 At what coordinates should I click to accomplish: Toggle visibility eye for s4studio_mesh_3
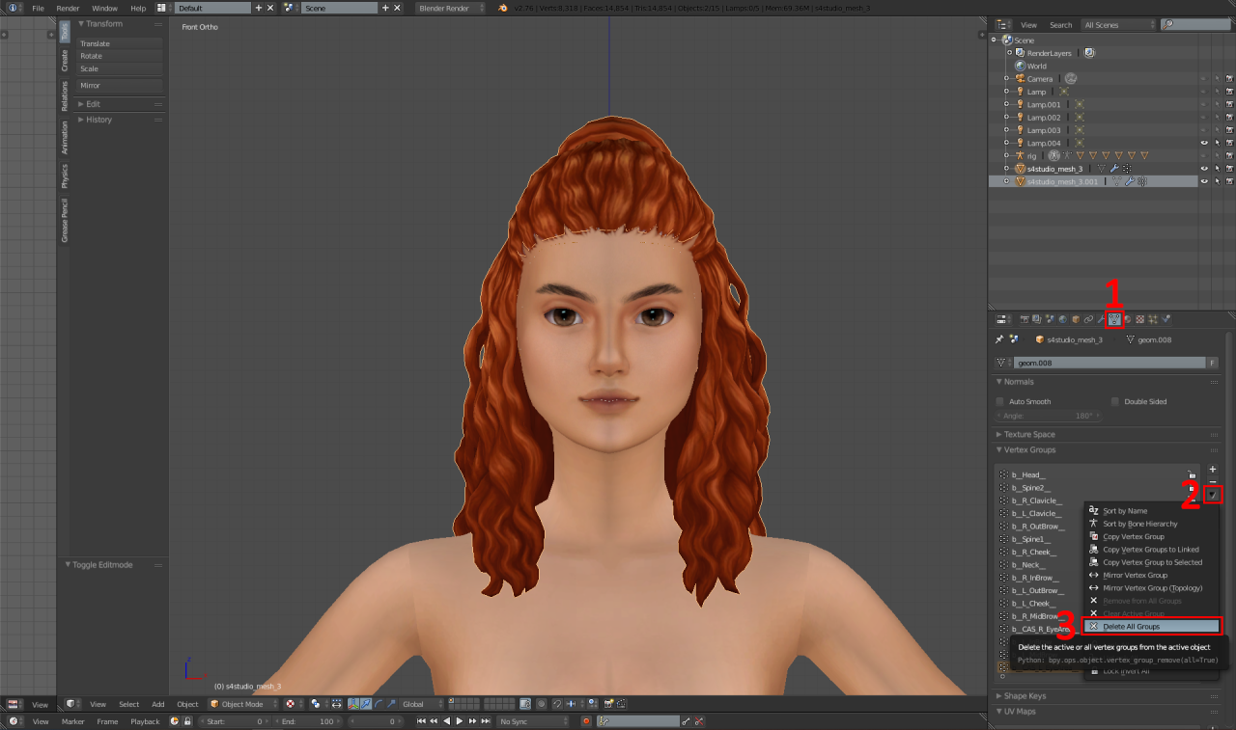click(1203, 169)
